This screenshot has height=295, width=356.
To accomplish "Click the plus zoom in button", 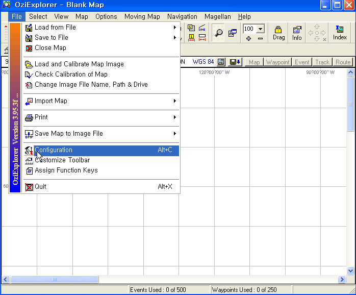I will [x=248, y=38].
